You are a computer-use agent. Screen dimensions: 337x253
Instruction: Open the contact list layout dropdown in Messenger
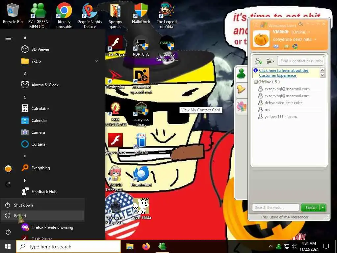tap(271, 61)
